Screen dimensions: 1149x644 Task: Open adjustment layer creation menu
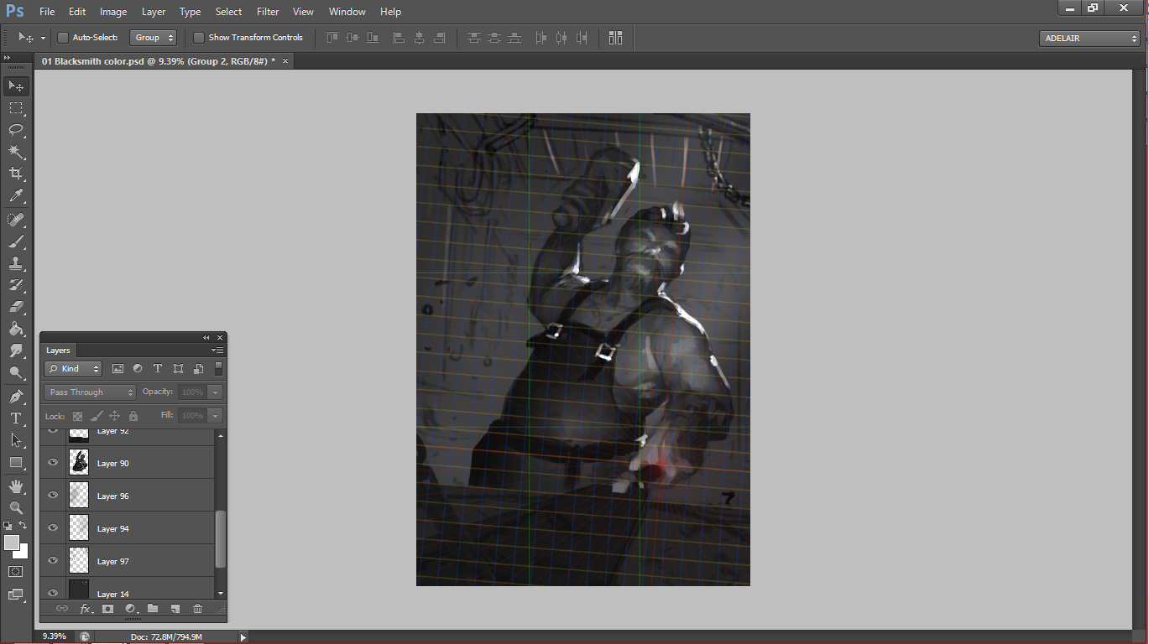click(x=130, y=609)
